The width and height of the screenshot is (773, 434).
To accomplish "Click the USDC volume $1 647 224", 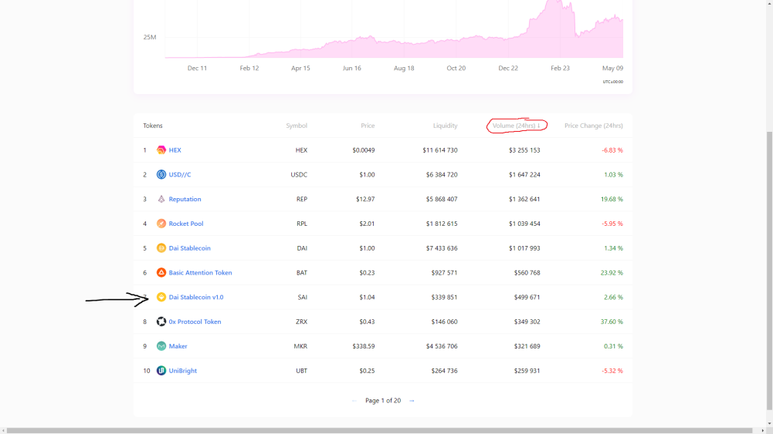I will coord(524,175).
